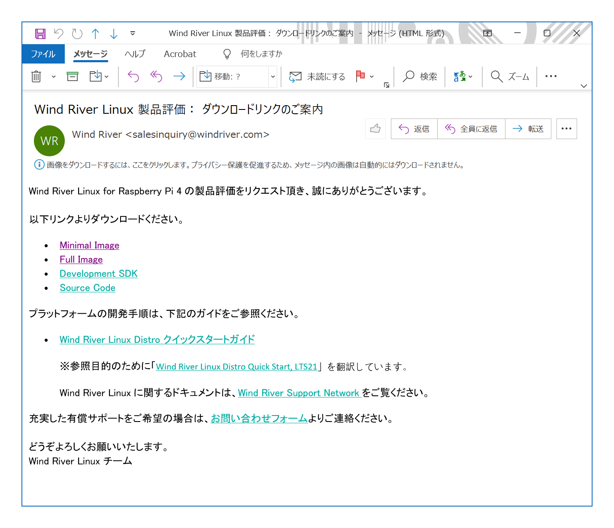Delete the message with the trash can icon
Viewport: 614px width, 528px height.
coord(36,76)
